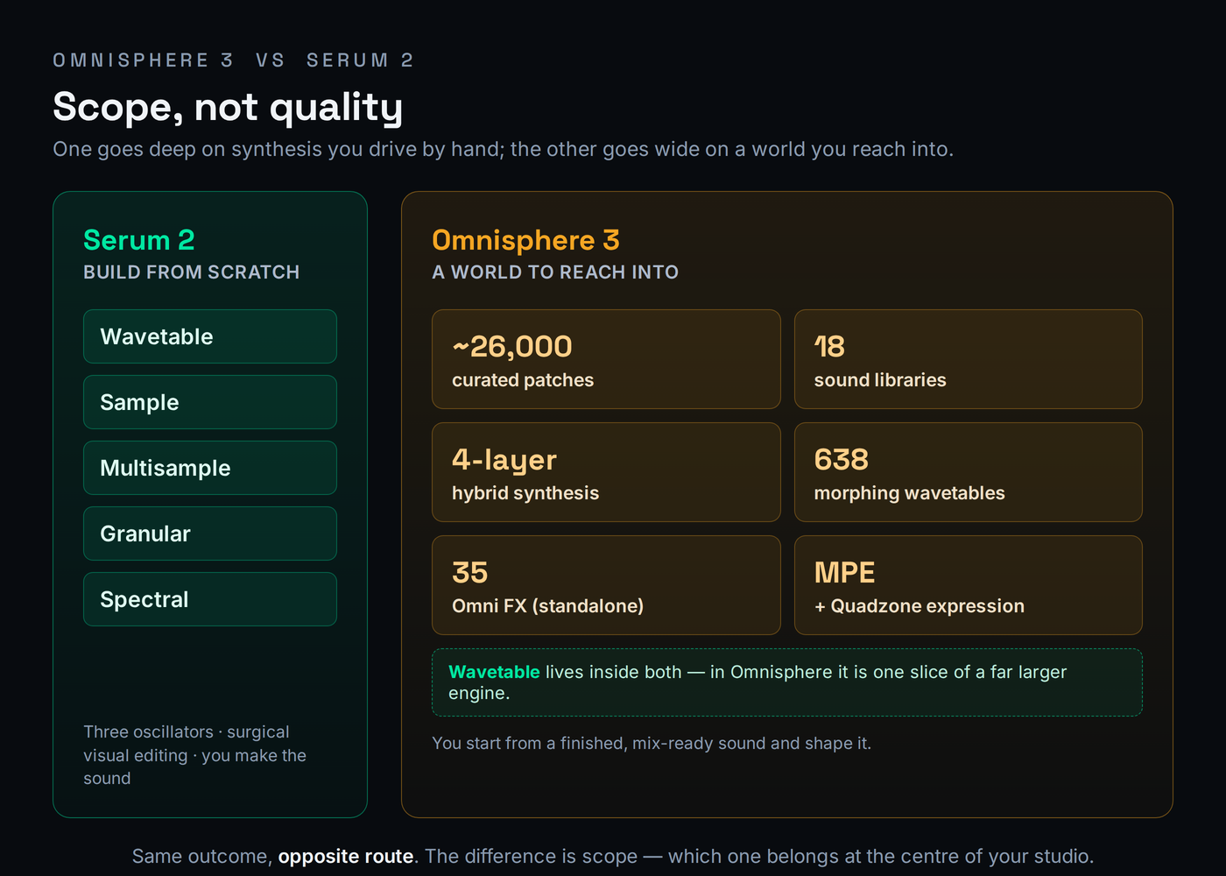Select the Sample oscillator chip
The width and height of the screenshot is (1226, 876).
pyautogui.click(x=210, y=402)
